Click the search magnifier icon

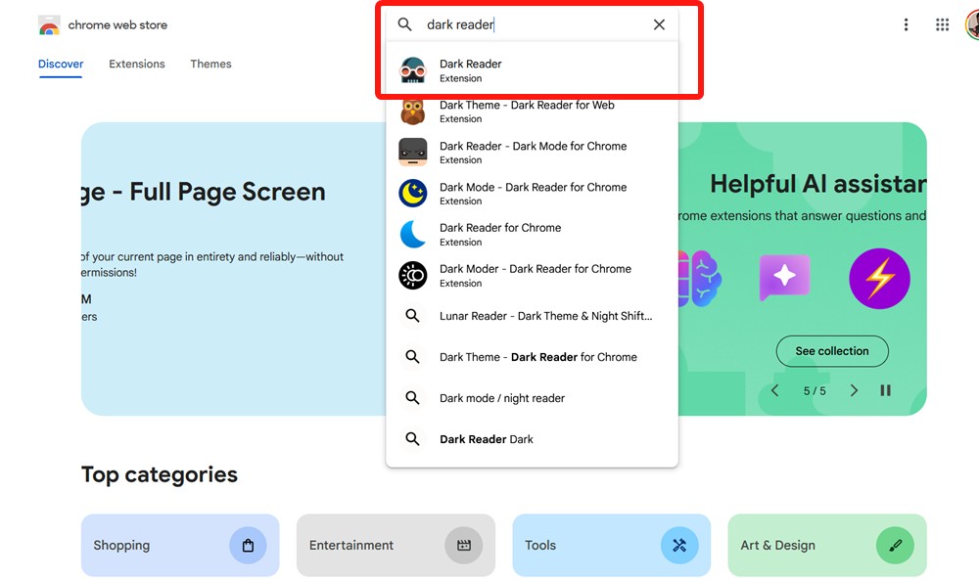coord(404,24)
